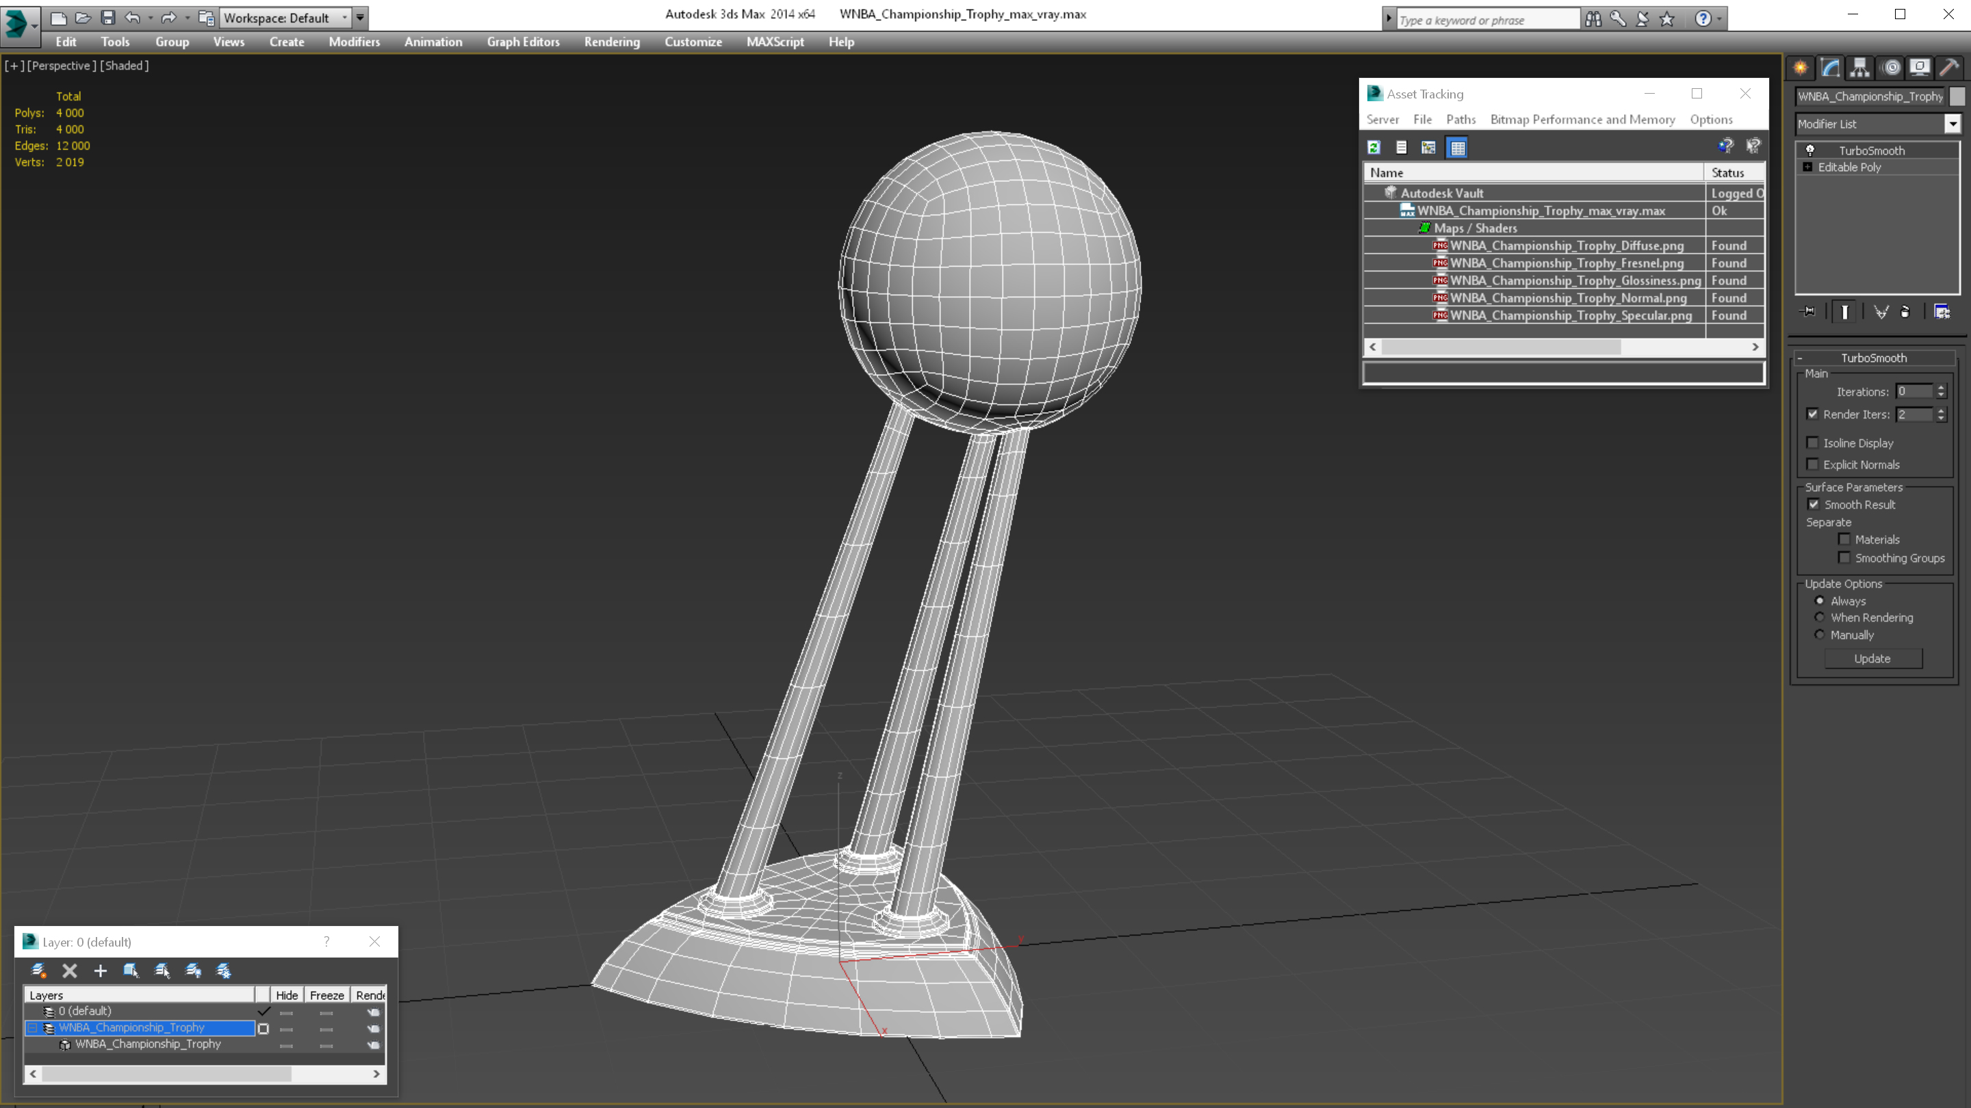The width and height of the screenshot is (1971, 1108).
Task: Switch Asset Tracking to table view icon
Action: tap(1458, 148)
